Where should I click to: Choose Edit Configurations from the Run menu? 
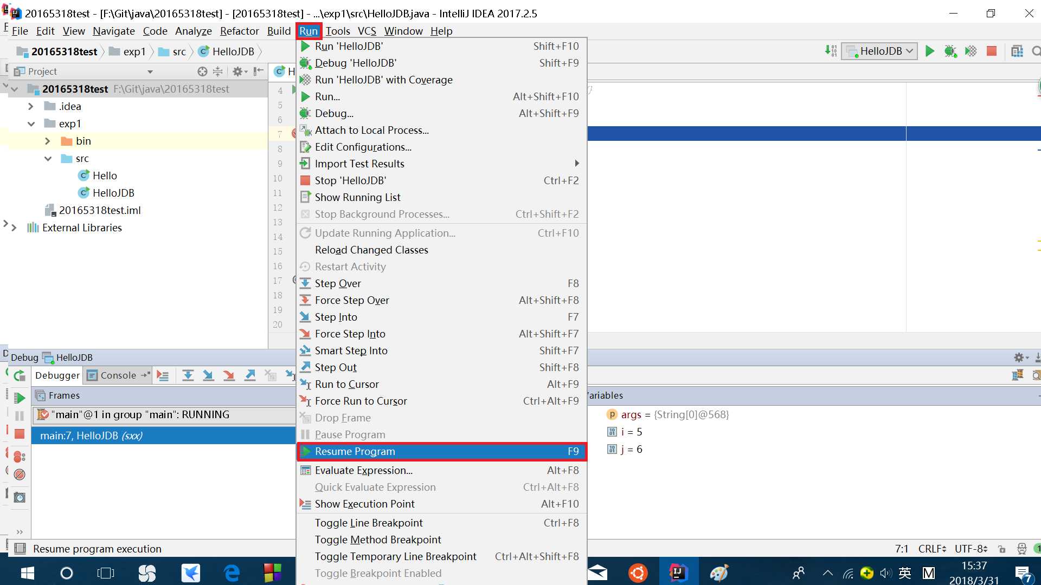tap(442, 147)
